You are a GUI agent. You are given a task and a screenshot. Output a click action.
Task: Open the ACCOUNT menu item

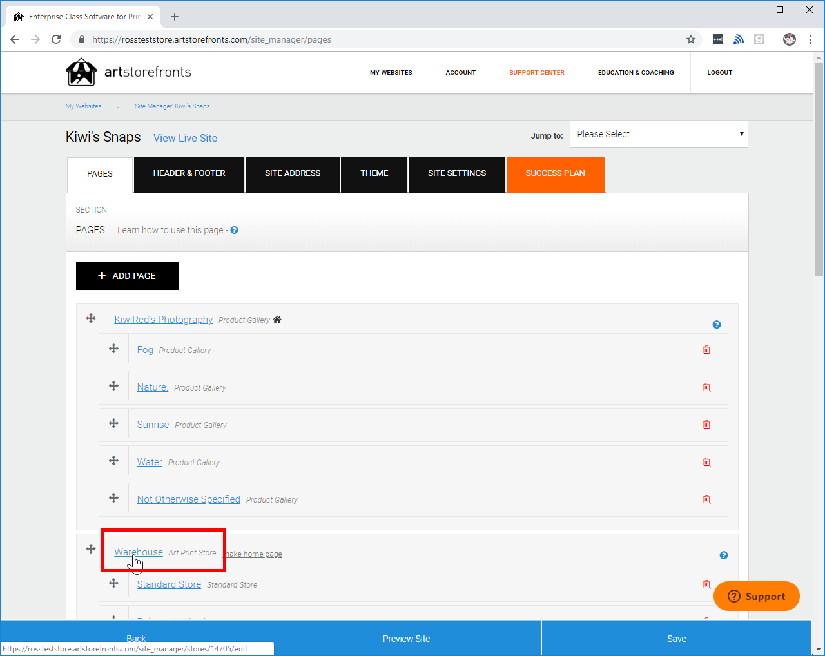point(461,73)
